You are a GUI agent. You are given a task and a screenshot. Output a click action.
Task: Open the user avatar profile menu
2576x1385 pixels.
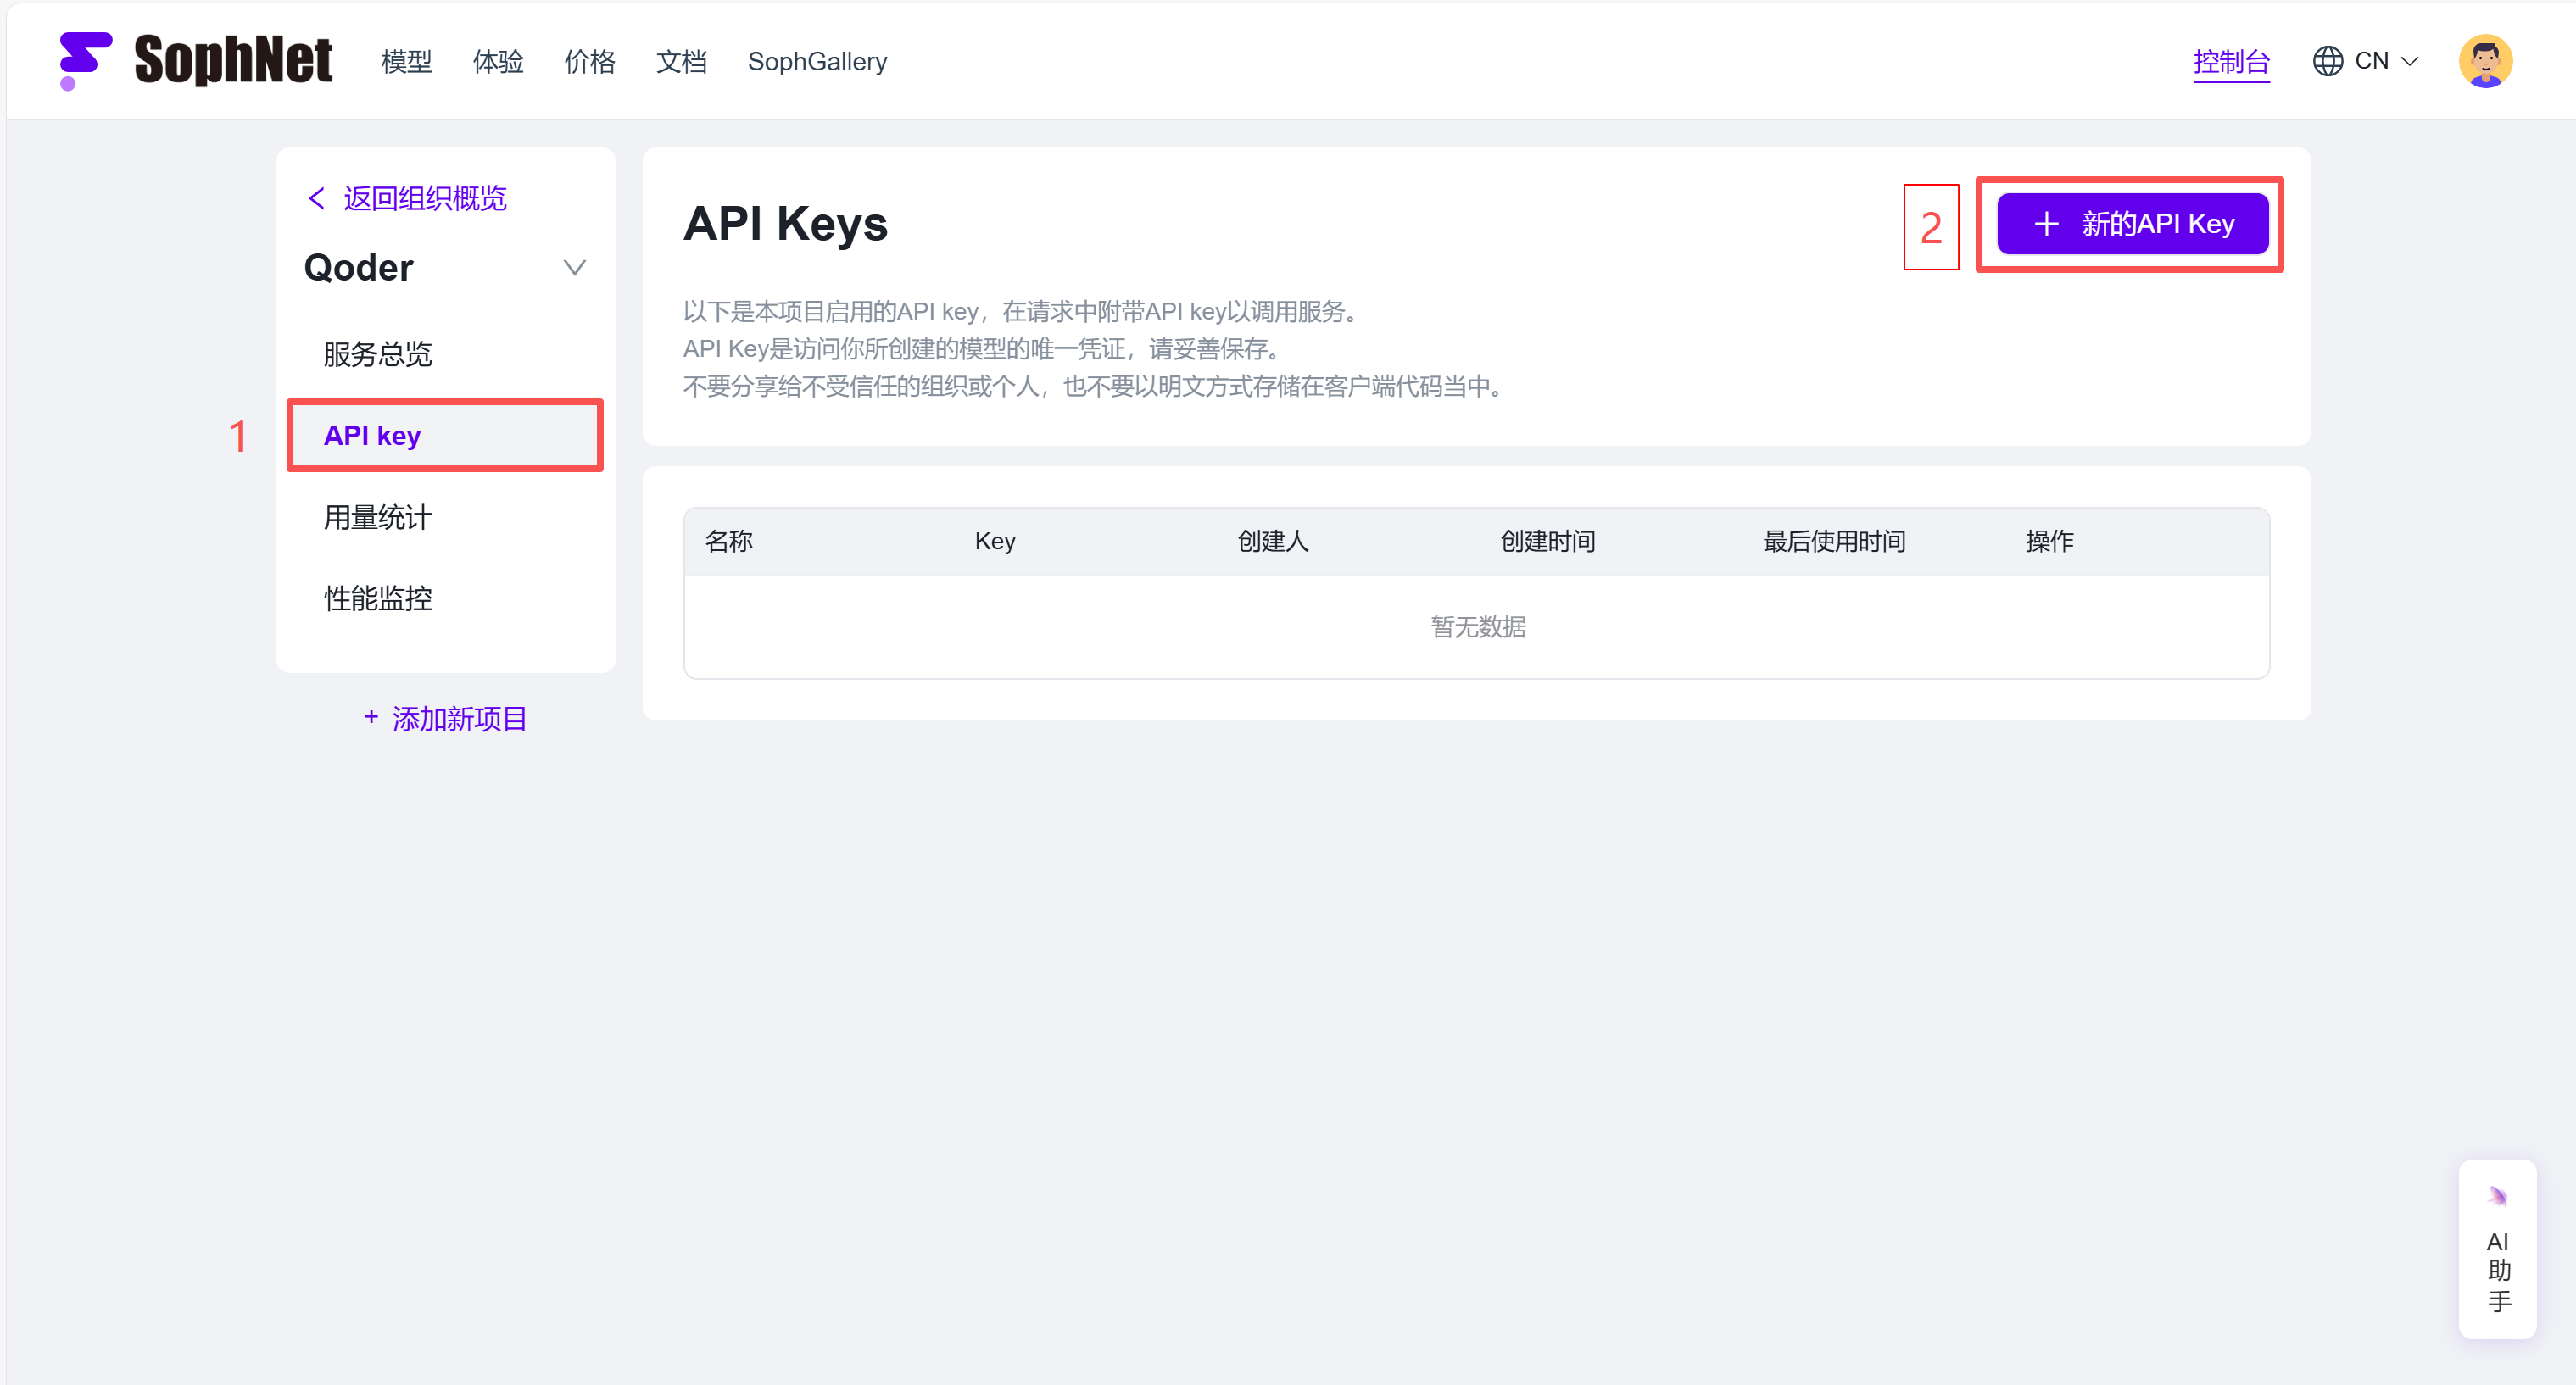click(x=2484, y=61)
